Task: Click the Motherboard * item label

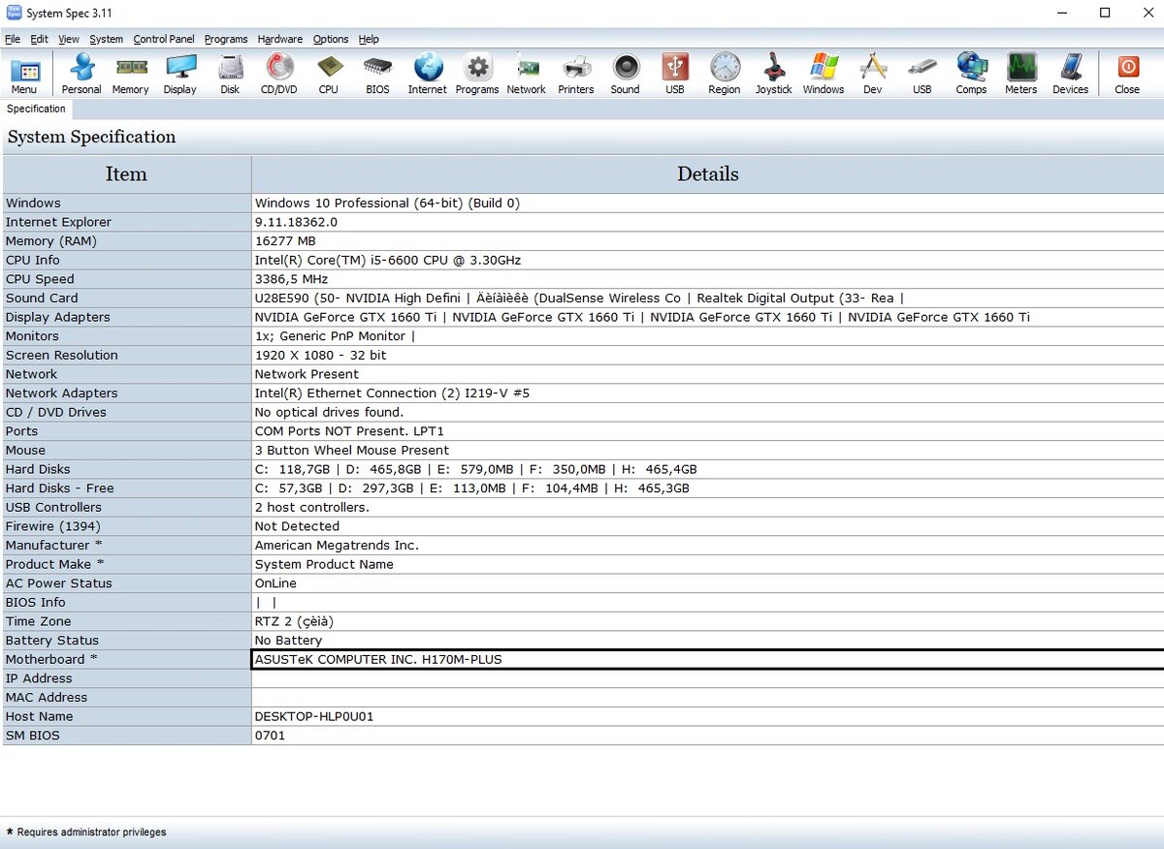Action: click(x=126, y=659)
